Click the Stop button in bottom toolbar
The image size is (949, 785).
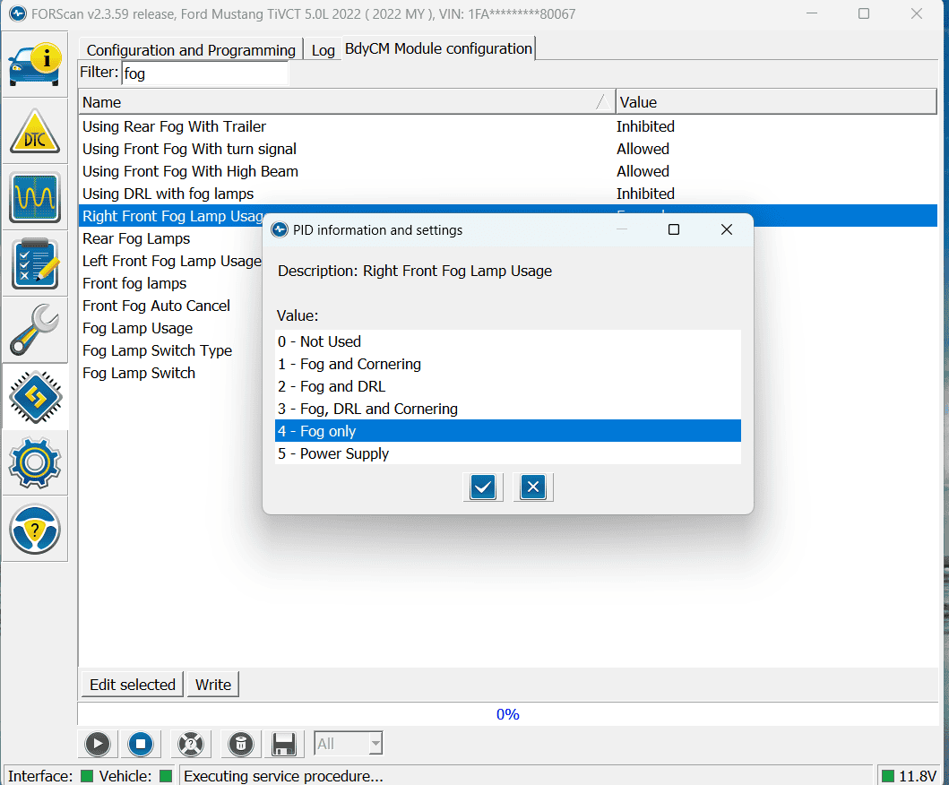tap(141, 744)
